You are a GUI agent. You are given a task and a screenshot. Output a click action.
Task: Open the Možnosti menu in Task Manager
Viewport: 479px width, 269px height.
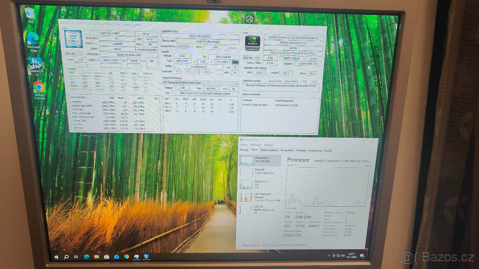point(254,145)
